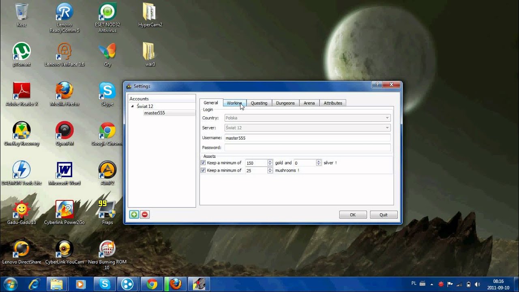Switch to the Questing tab
The height and width of the screenshot is (292, 519).
click(x=259, y=103)
